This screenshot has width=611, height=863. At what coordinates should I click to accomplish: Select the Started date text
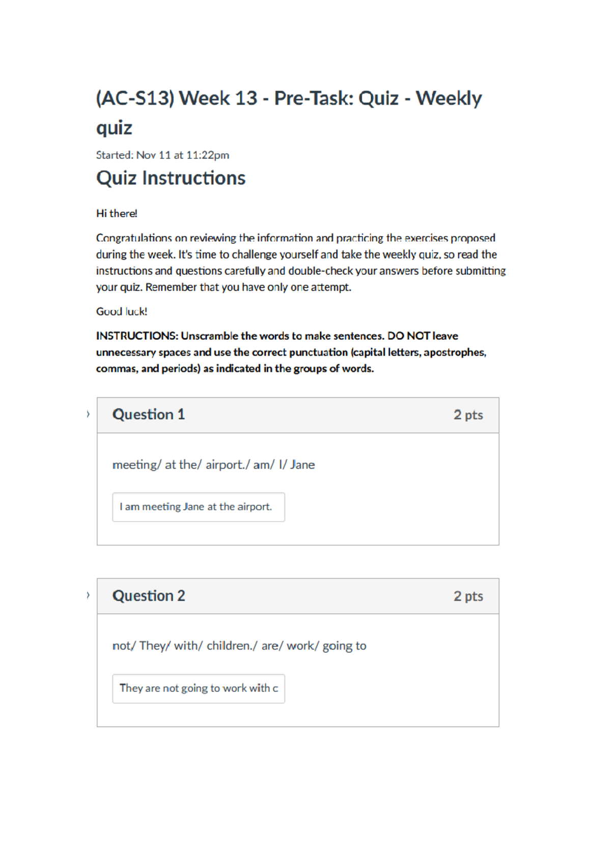click(x=162, y=155)
